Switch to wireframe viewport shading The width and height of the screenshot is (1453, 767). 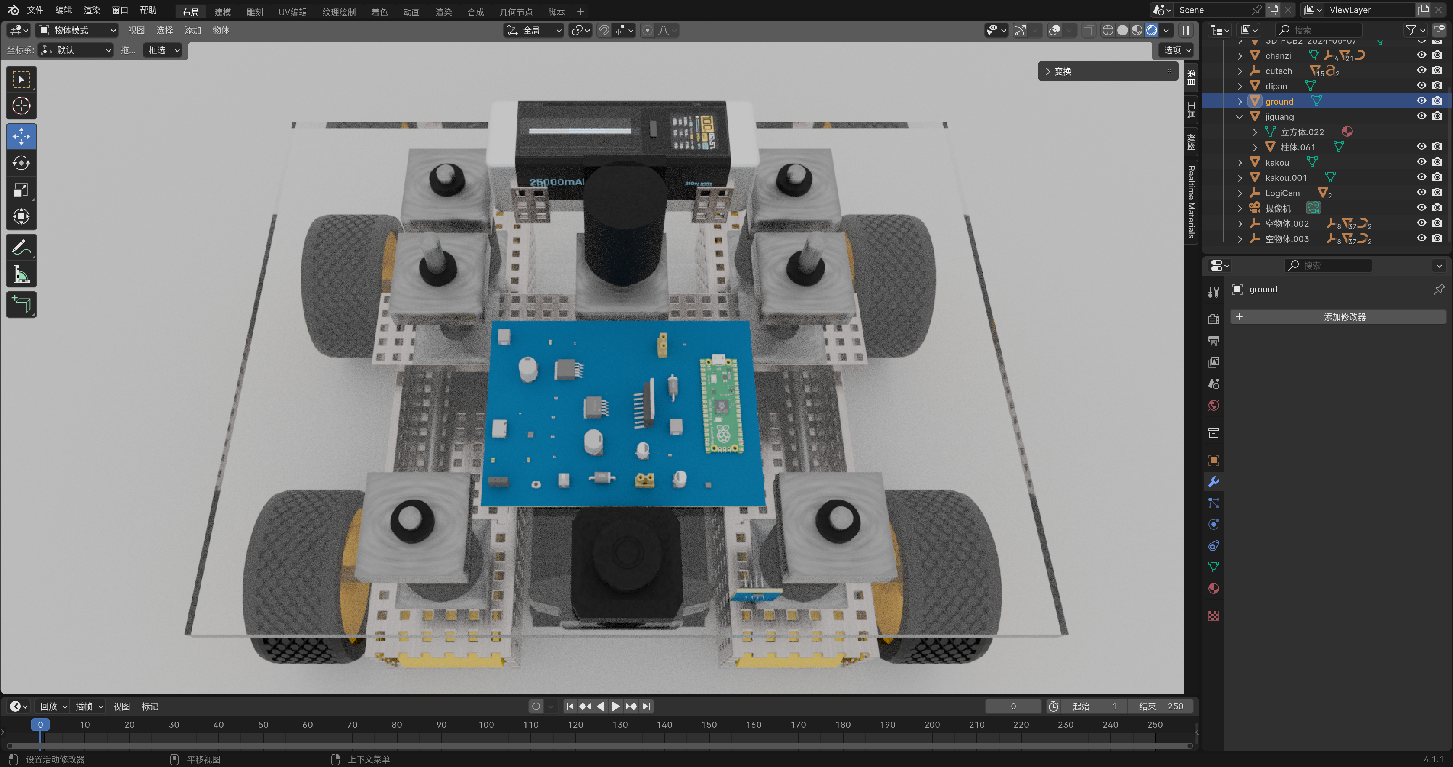coord(1108,31)
